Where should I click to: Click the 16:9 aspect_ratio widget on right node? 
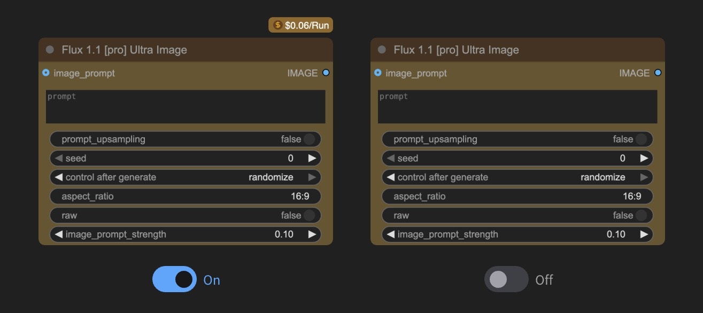point(517,196)
